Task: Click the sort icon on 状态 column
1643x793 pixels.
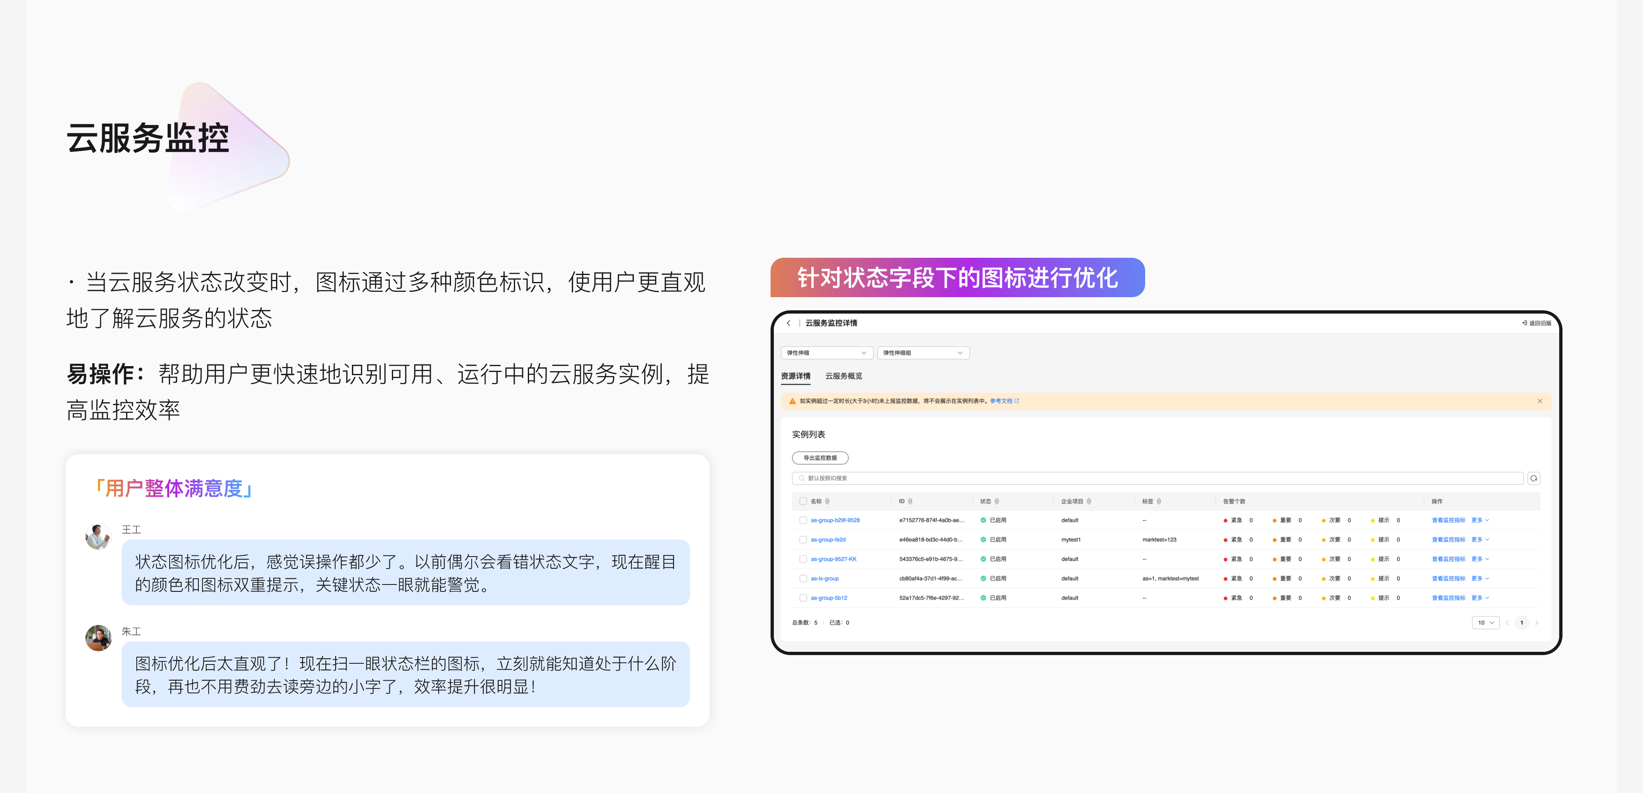Action: tap(996, 501)
